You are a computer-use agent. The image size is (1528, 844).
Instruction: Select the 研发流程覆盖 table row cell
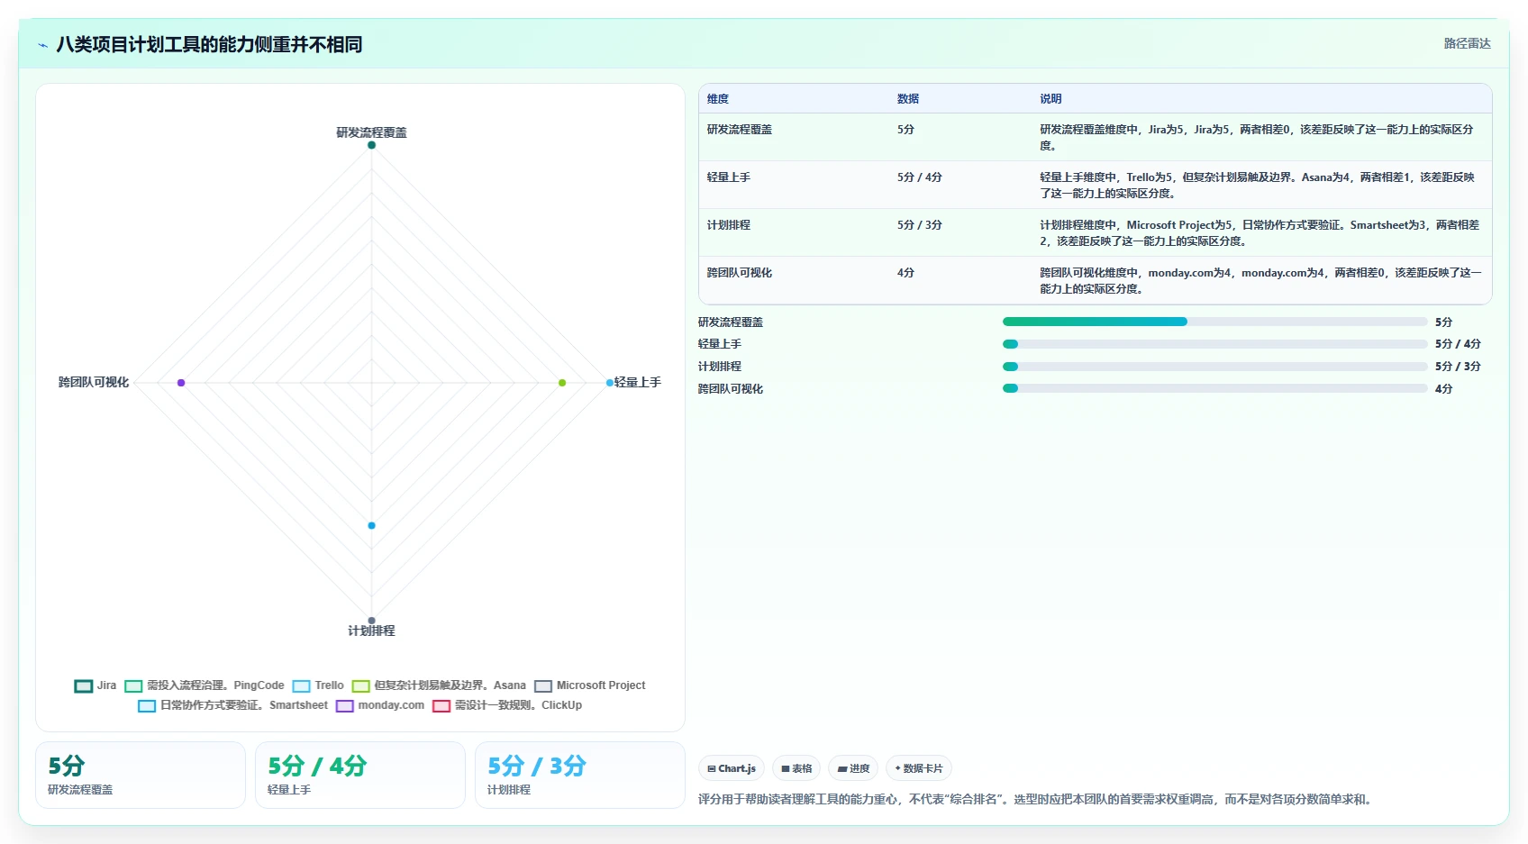click(x=740, y=130)
